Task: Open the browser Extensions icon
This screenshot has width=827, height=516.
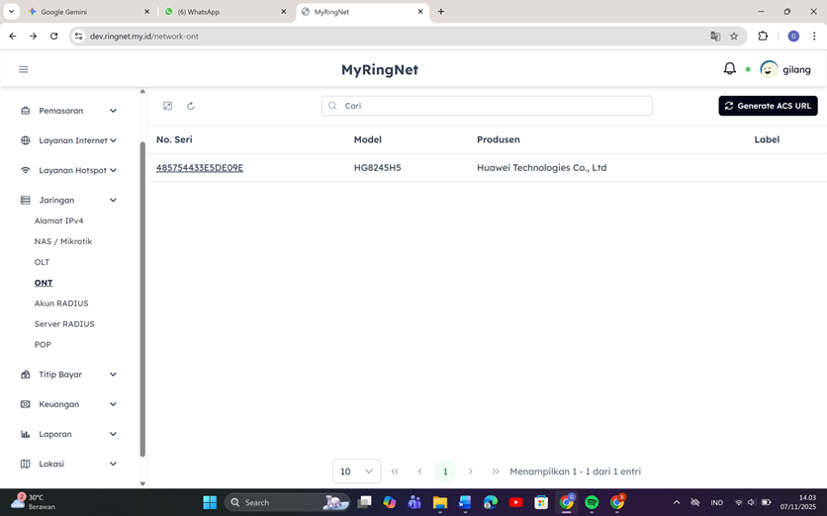Action: coord(763,36)
